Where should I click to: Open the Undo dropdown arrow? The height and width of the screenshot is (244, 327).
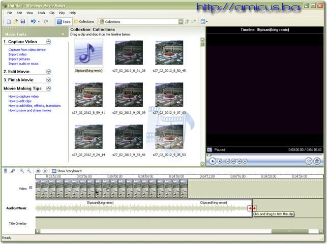[39, 22]
